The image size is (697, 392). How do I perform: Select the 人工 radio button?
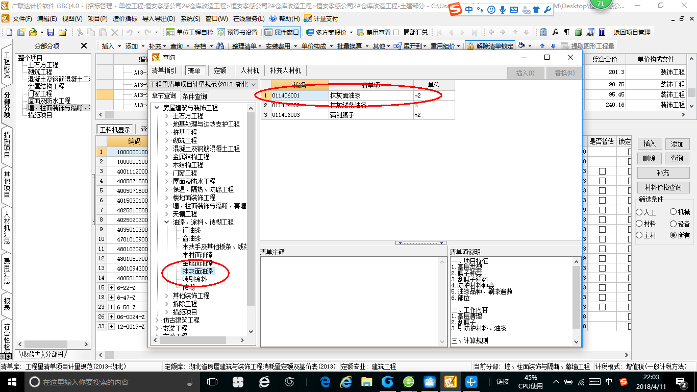pos(639,212)
